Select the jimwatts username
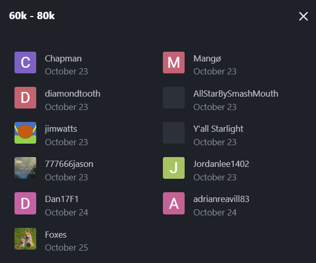Screen dimensions: 316x263 pyautogui.click(x=61, y=129)
